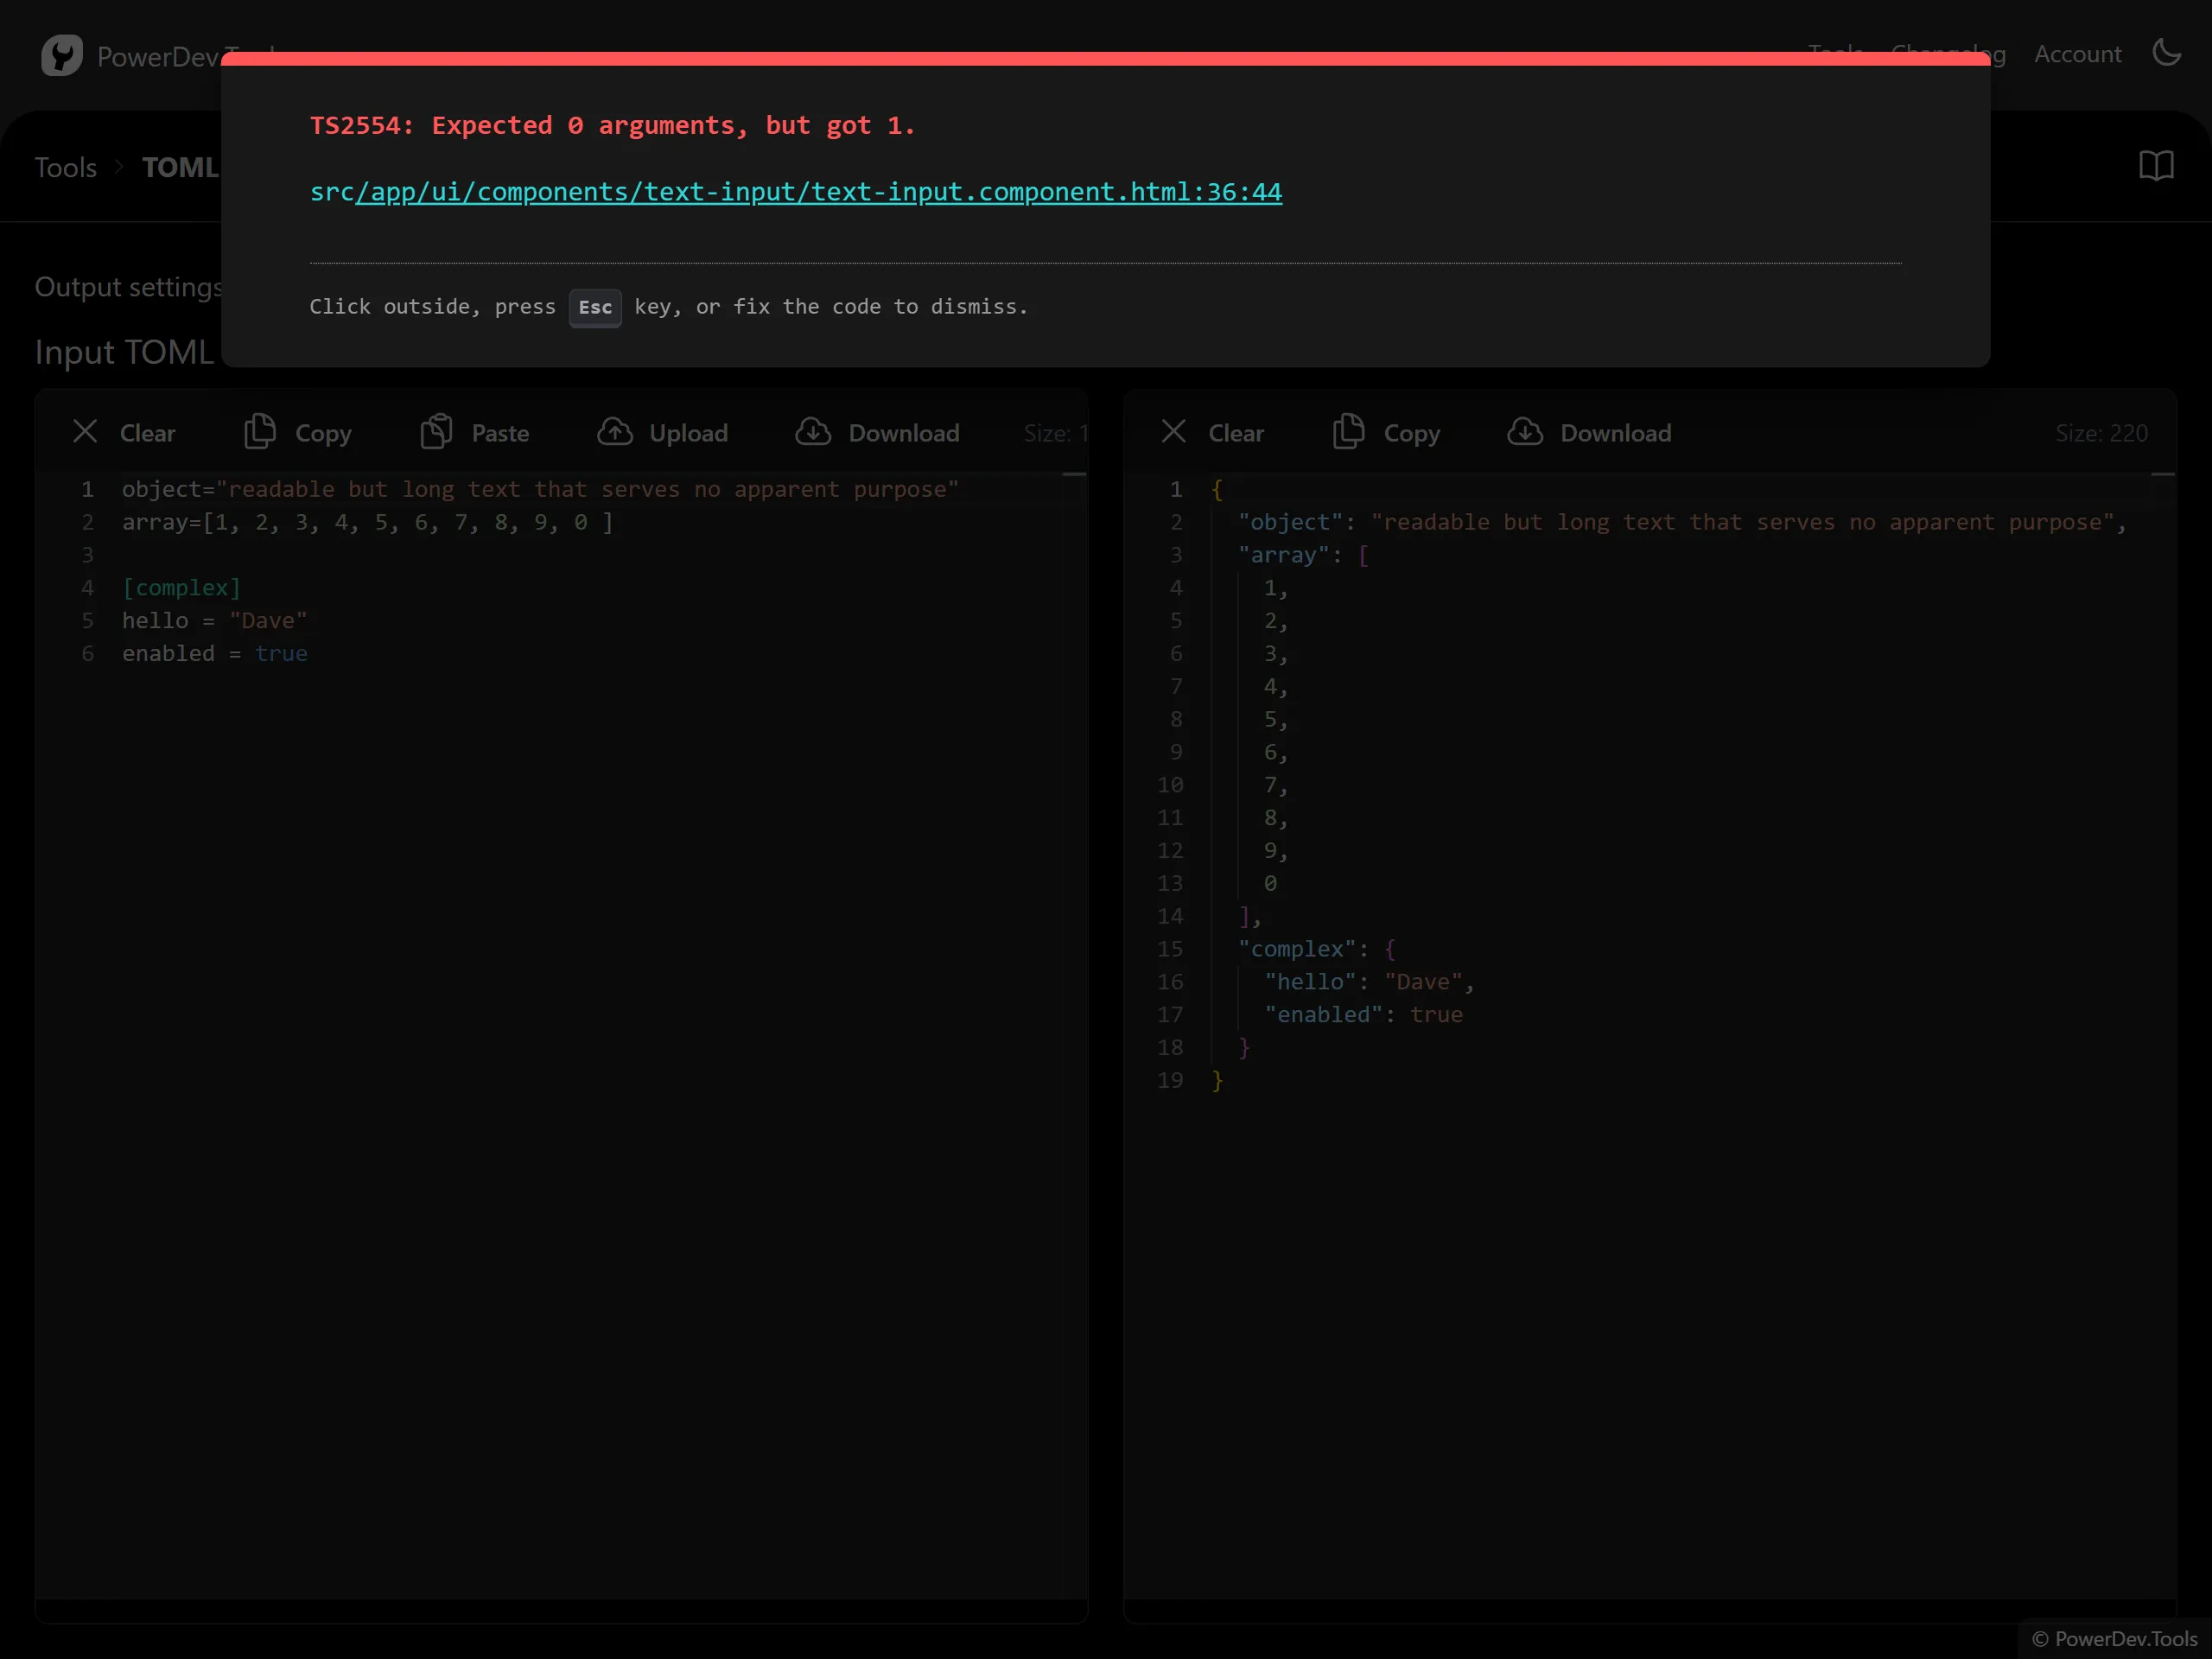Toggle dark mode with the moon icon
This screenshot has height=1659, width=2212.
[x=2166, y=53]
